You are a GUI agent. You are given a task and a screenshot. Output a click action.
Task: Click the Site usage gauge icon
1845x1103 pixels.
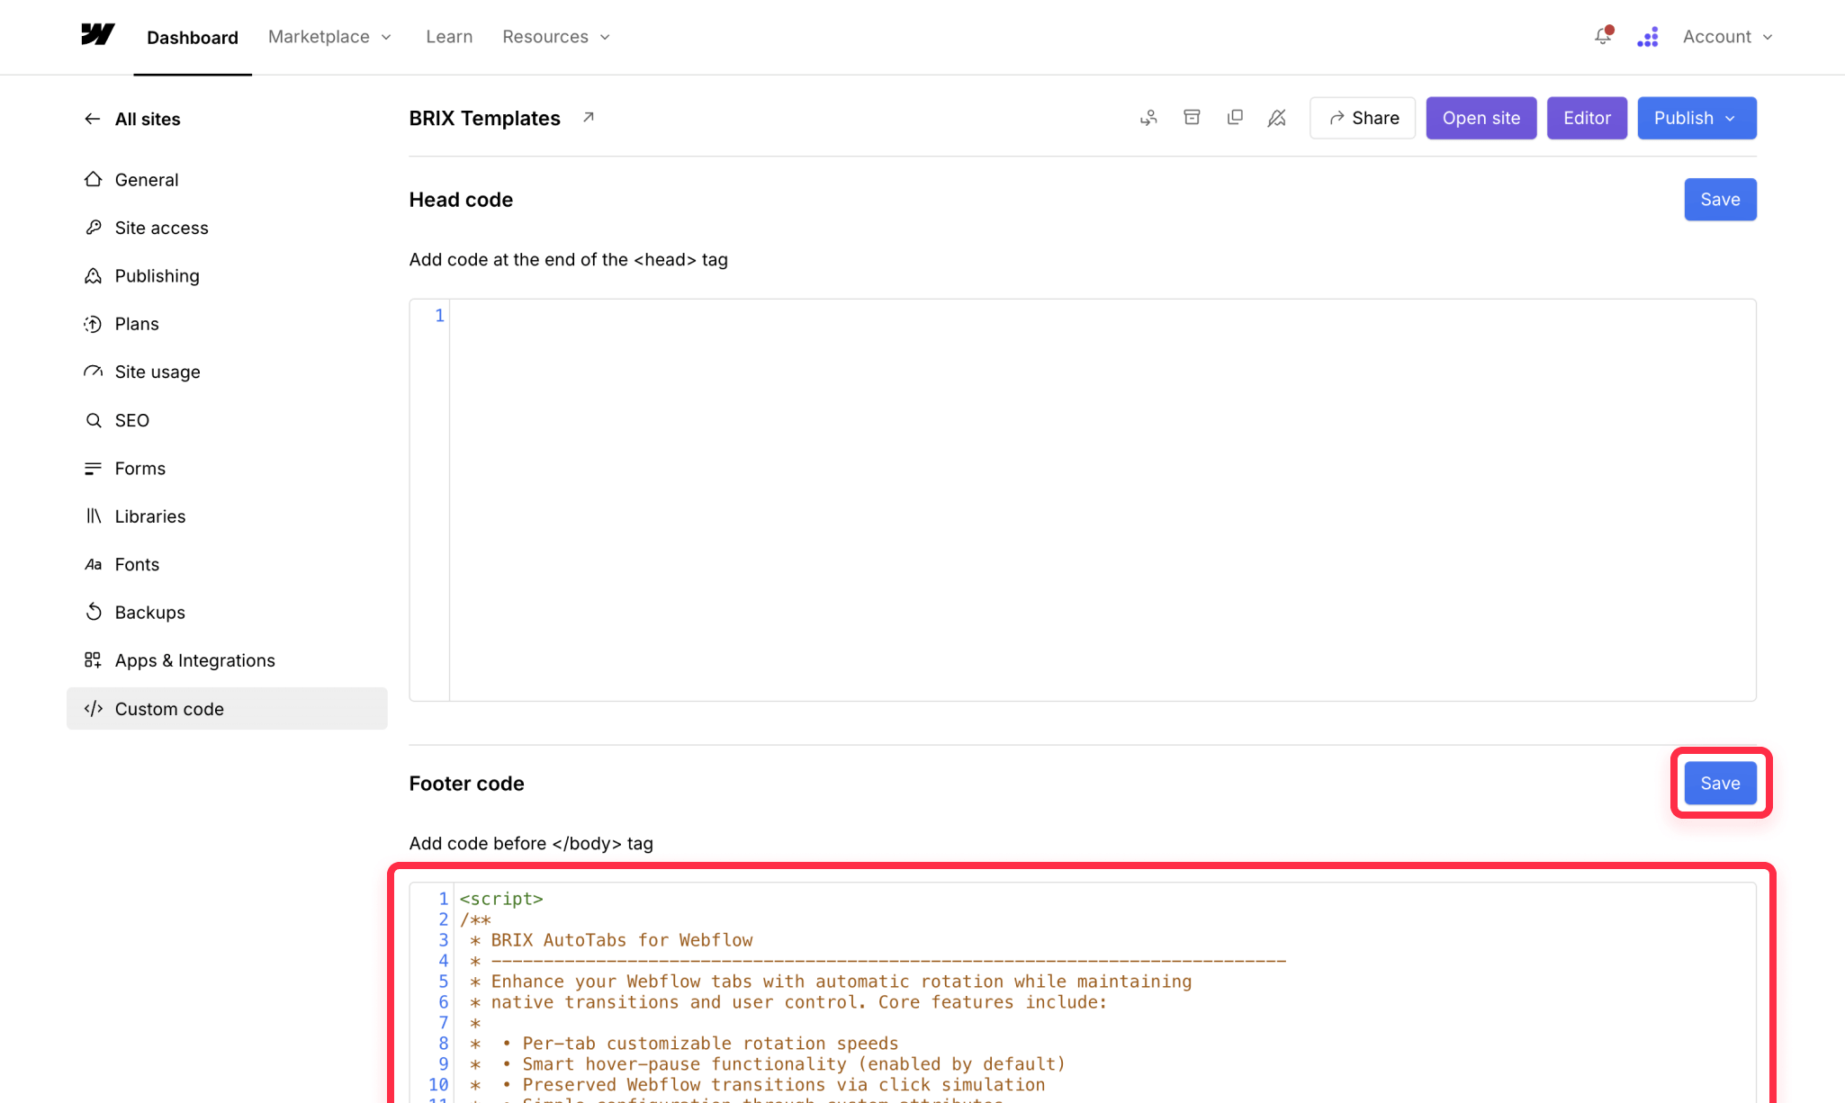93,372
